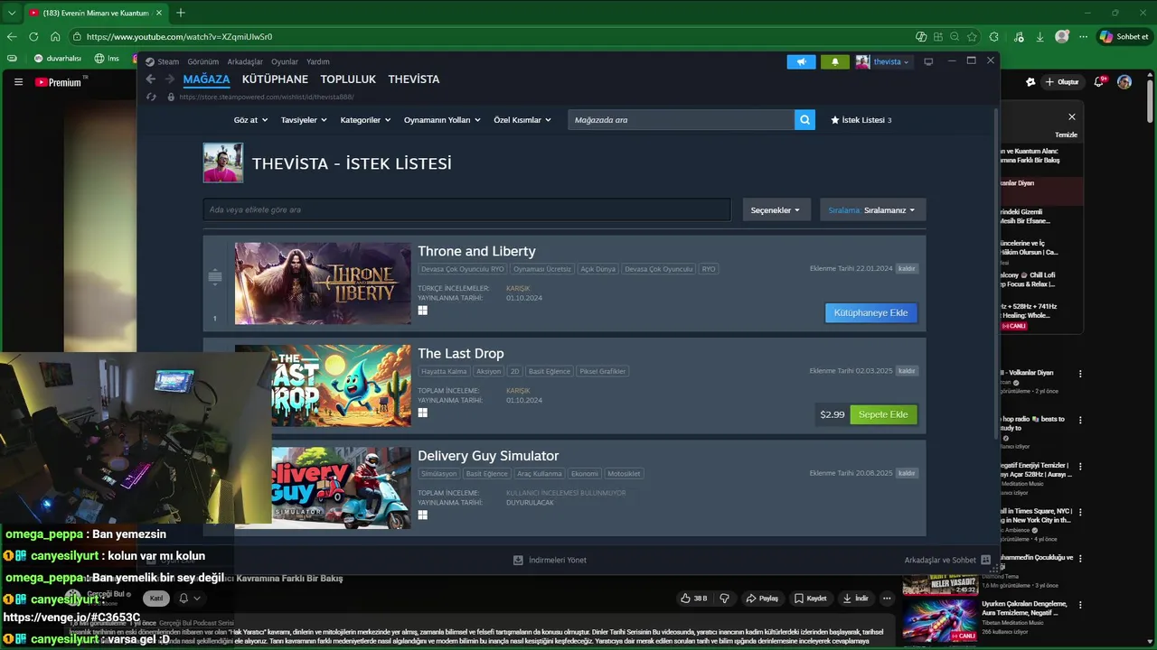Screen dimensions: 1157x650
Task: Click the browser back arrow
Action: 12,37
